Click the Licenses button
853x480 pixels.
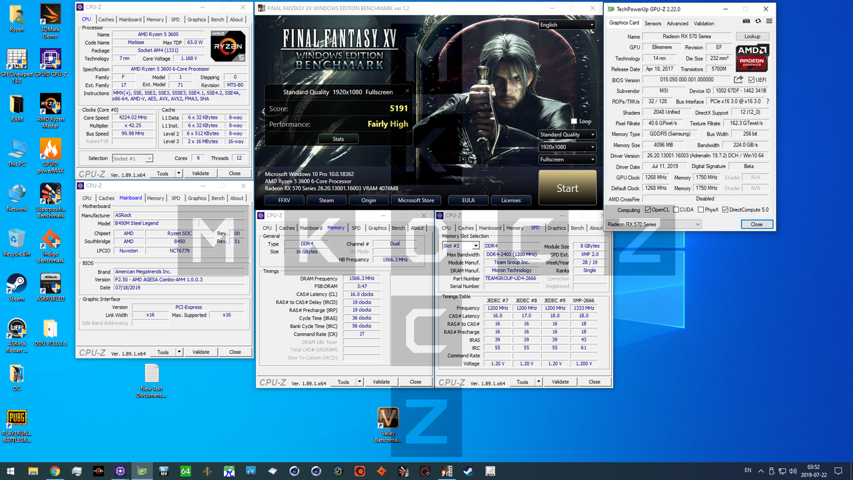click(511, 200)
